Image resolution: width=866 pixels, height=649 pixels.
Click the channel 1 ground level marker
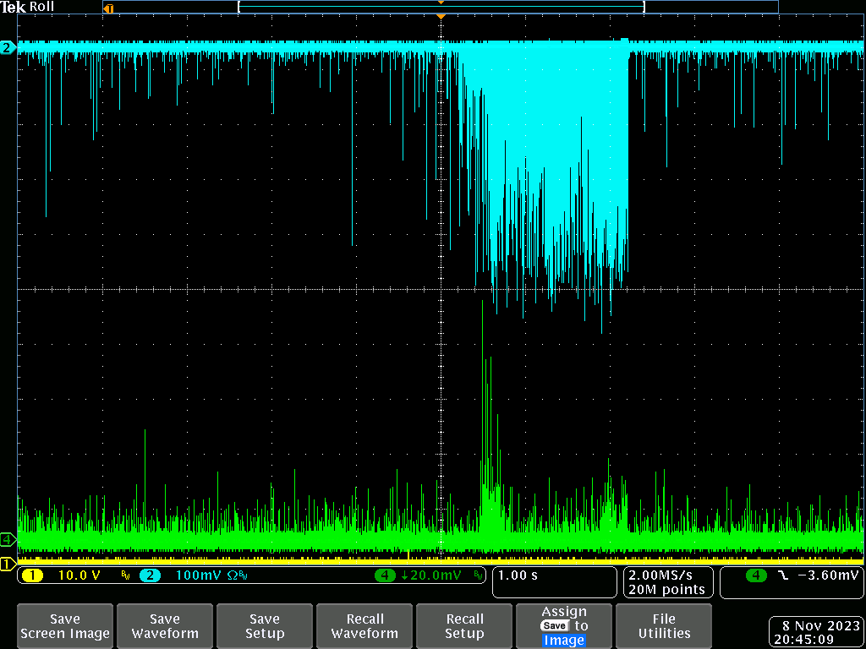point(8,564)
